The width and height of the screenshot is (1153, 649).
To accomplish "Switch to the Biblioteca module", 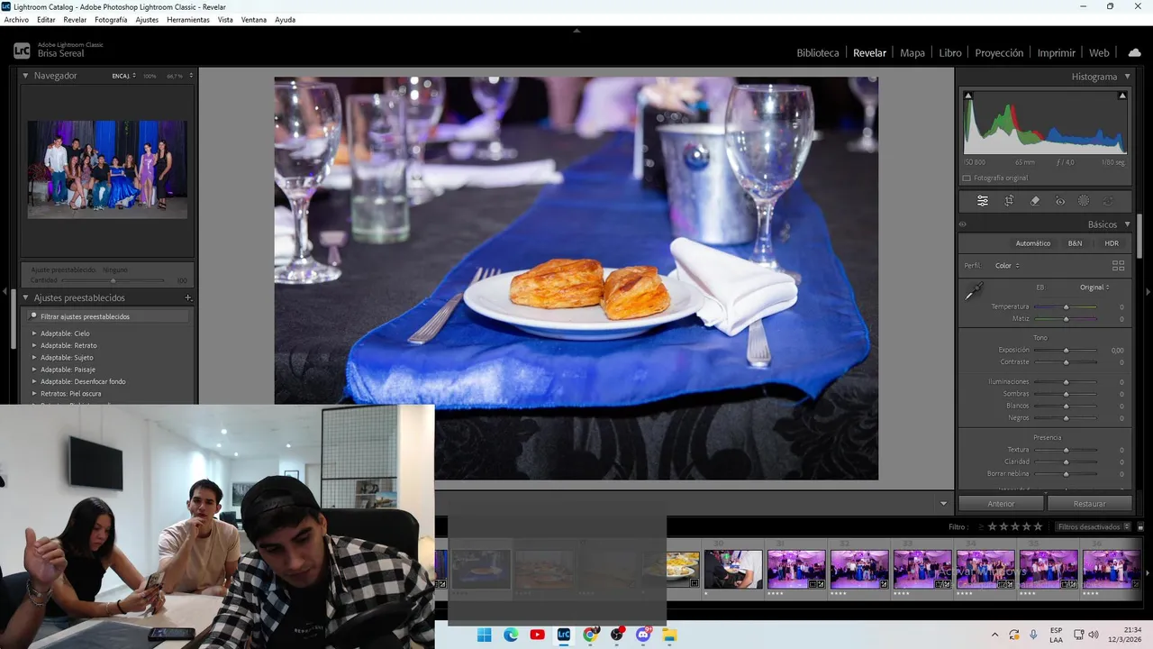I will 817,53.
